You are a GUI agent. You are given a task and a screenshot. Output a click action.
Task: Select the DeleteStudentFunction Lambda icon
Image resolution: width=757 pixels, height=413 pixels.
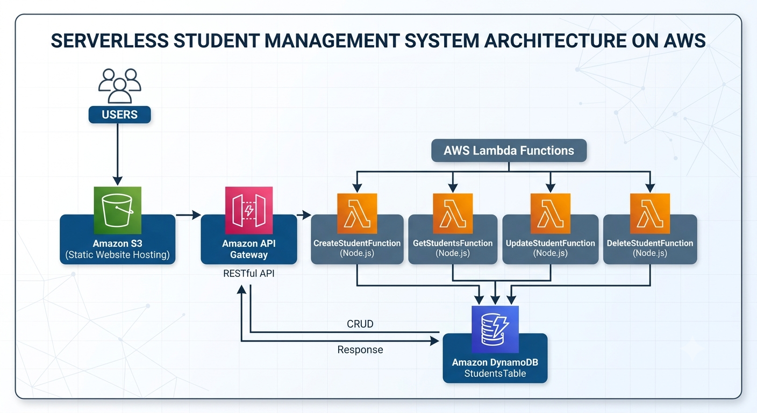pyautogui.click(x=650, y=213)
